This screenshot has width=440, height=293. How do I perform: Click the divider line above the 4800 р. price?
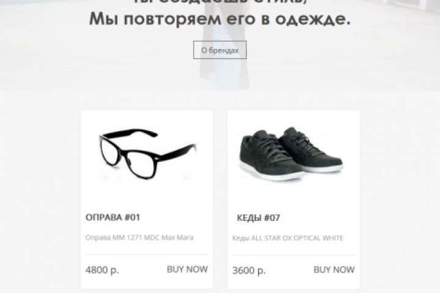147,255
